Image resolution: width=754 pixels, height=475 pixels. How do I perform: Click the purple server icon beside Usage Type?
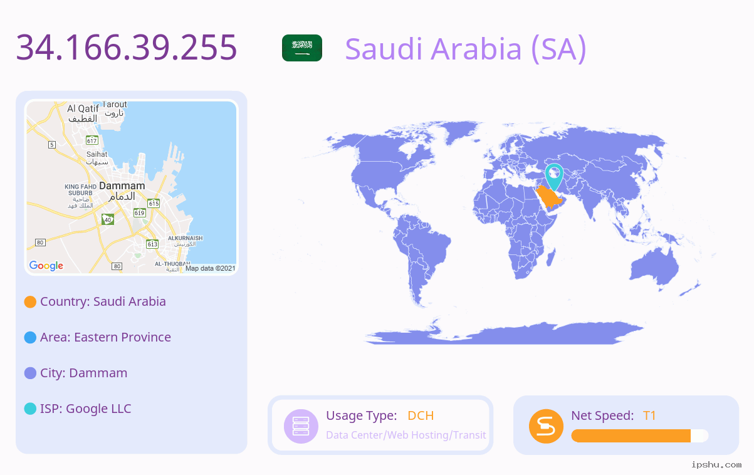coord(301,426)
